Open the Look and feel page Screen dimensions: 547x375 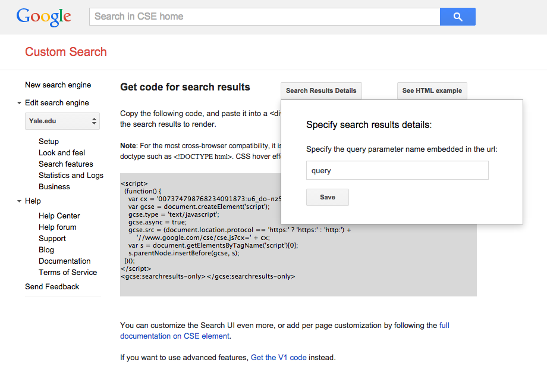(62, 152)
